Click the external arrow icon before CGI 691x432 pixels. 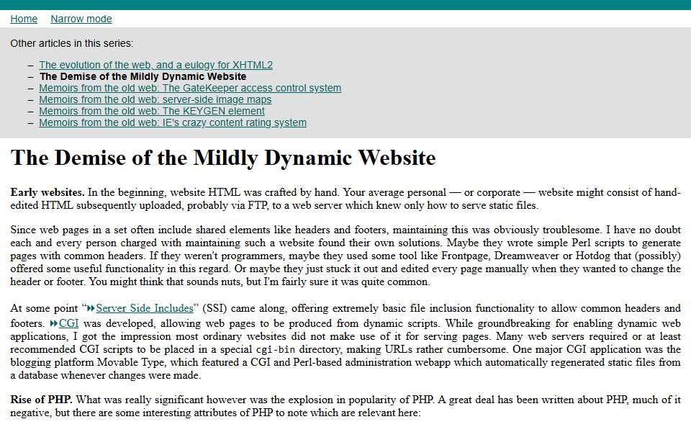pos(54,323)
